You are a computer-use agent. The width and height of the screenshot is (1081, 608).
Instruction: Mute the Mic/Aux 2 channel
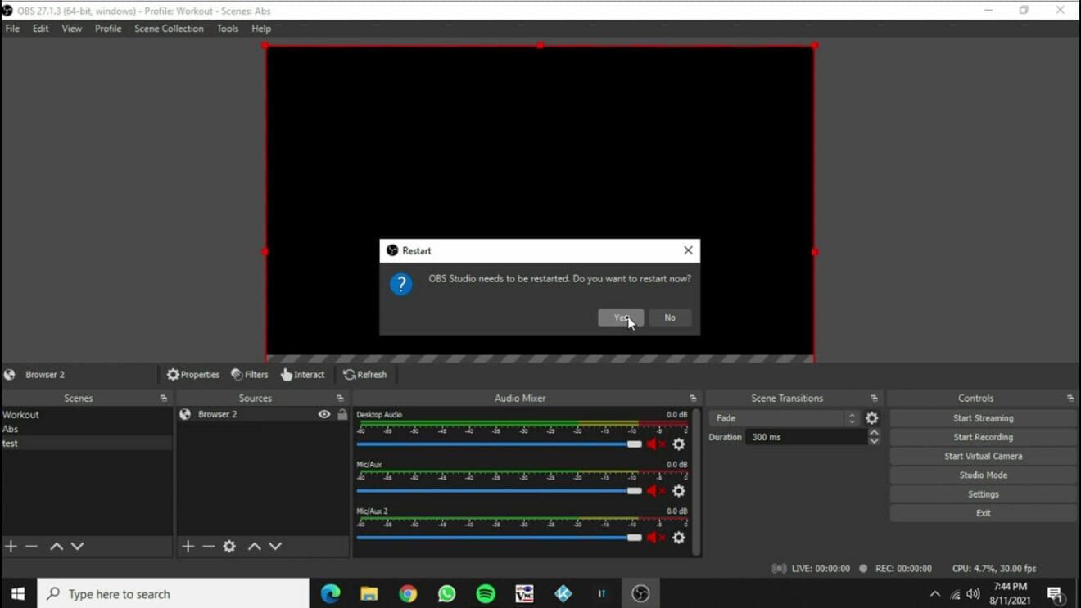654,538
